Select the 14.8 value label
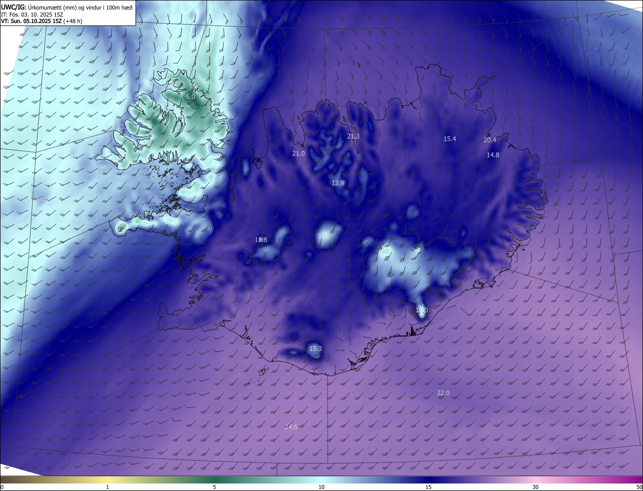This screenshot has height=491, width=643. pos(493,155)
